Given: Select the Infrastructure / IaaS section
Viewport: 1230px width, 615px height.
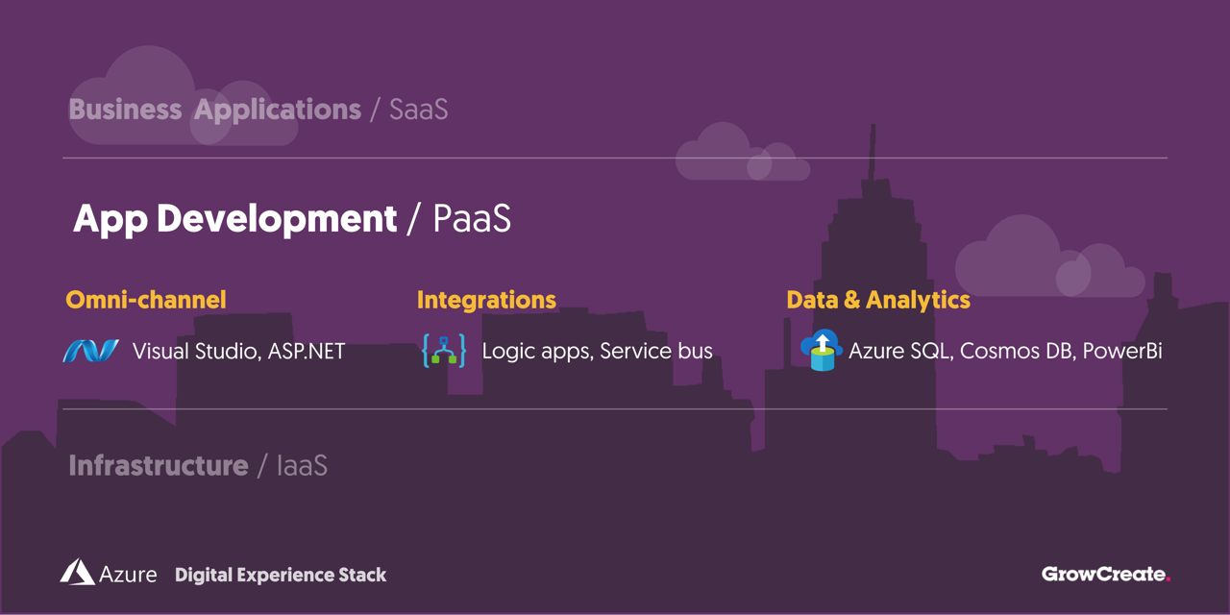Looking at the screenshot, I should [198, 466].
